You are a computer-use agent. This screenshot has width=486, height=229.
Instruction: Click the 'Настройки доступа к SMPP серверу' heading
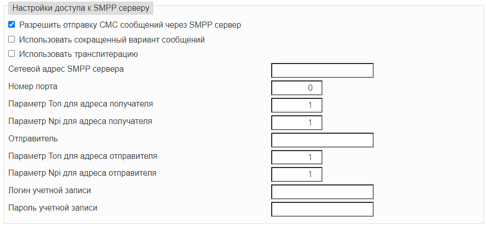pyautogui.click(x=81, y=8)
